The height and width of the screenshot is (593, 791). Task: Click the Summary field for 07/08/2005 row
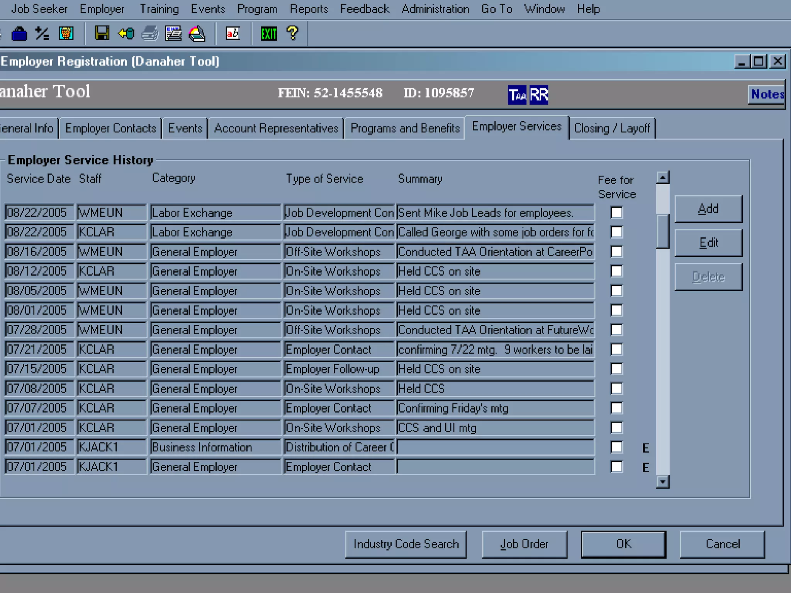pos(495,388)
